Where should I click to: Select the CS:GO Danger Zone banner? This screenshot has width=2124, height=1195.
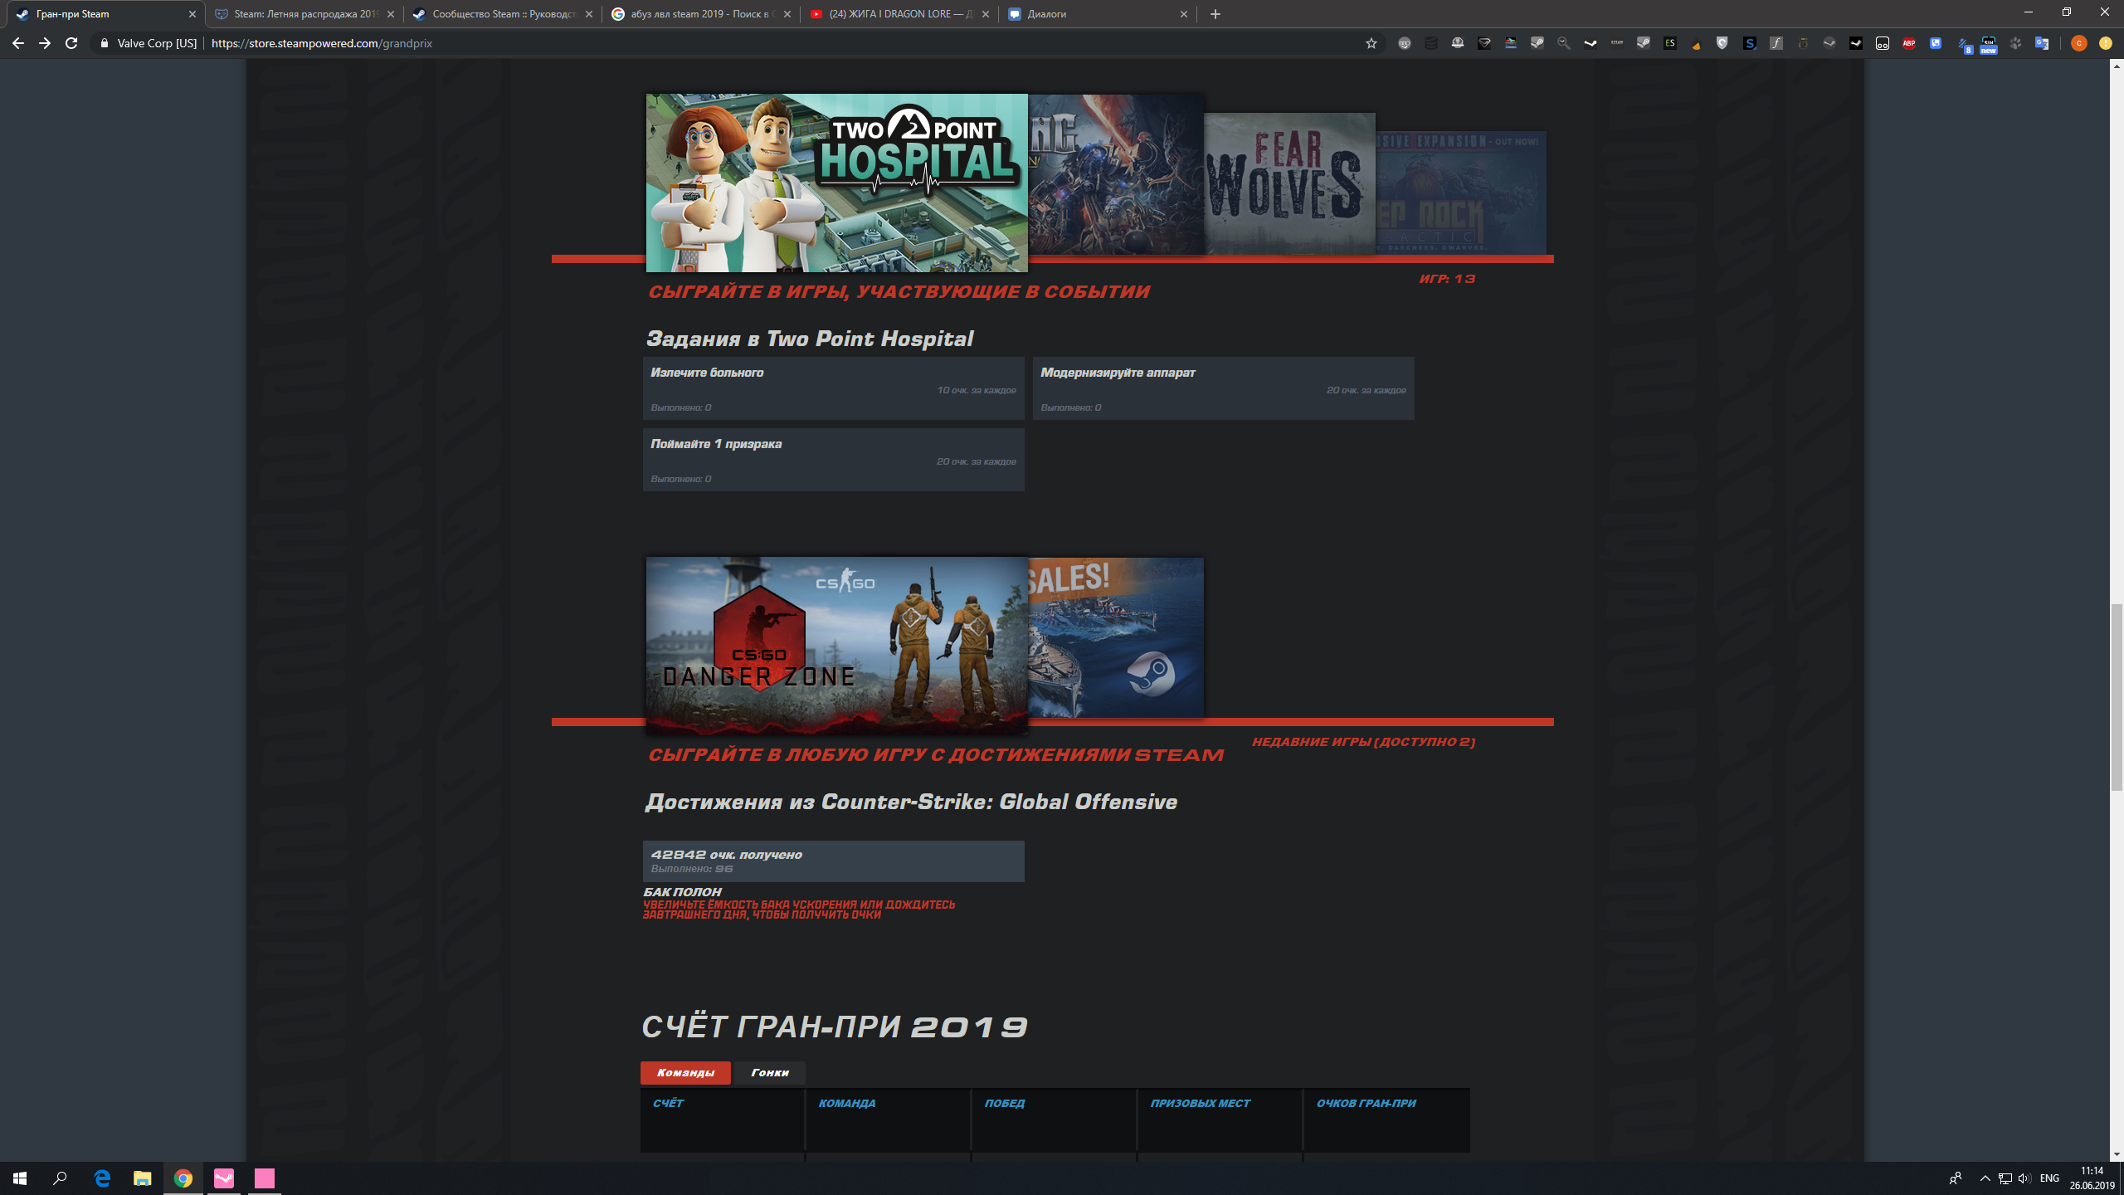tap(836, 645)
